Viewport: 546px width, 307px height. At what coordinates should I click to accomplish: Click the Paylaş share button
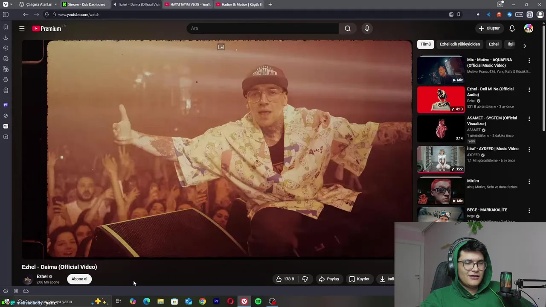(x=328, y=279)
